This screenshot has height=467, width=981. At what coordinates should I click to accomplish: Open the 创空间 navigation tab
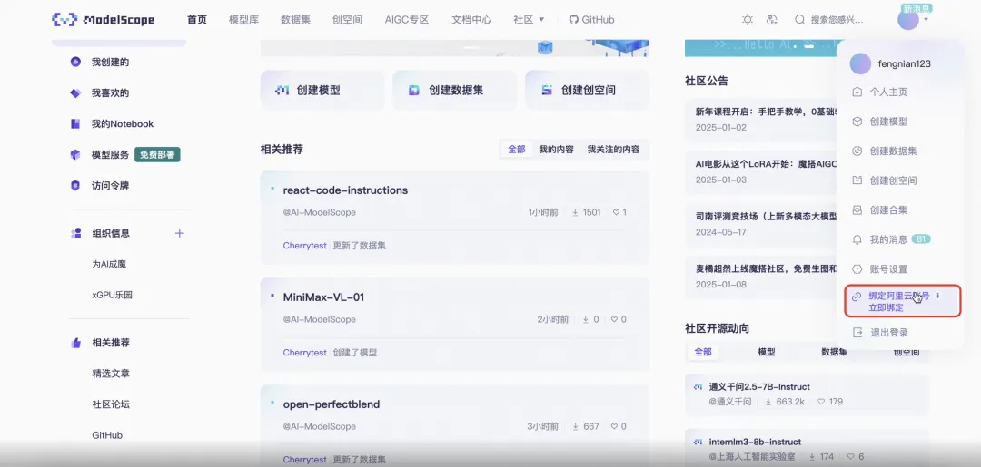[347, 19]
